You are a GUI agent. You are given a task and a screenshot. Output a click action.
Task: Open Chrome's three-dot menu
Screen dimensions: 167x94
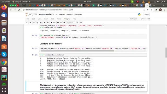coord(164,10)
